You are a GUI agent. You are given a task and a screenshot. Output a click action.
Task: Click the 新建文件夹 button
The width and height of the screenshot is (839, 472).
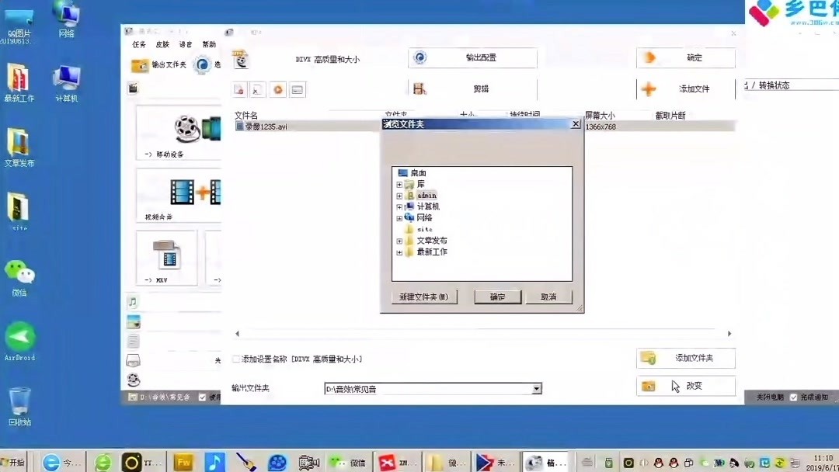tap(424, 296)
